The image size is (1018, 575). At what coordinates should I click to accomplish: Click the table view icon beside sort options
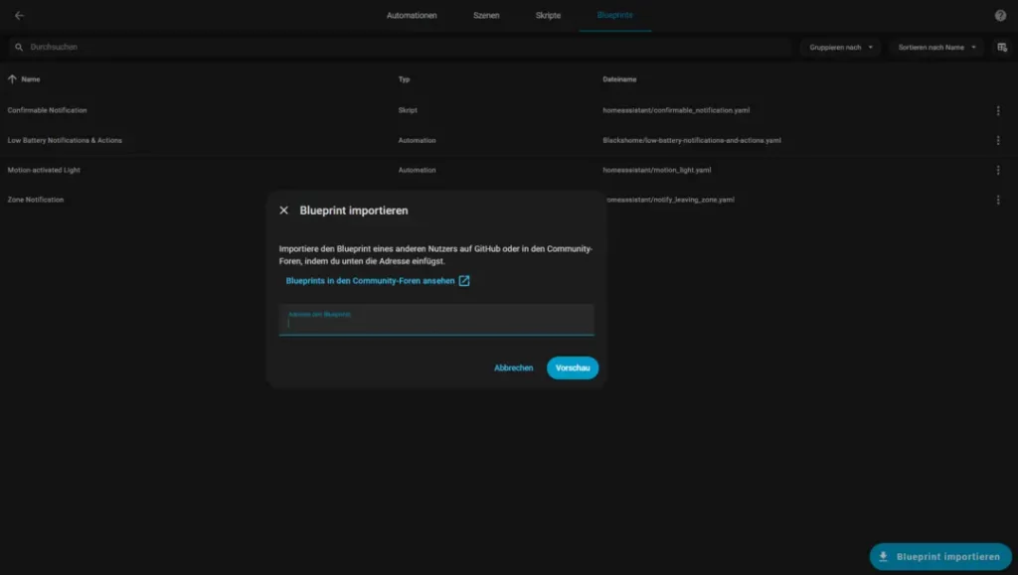coord(1001,47)
